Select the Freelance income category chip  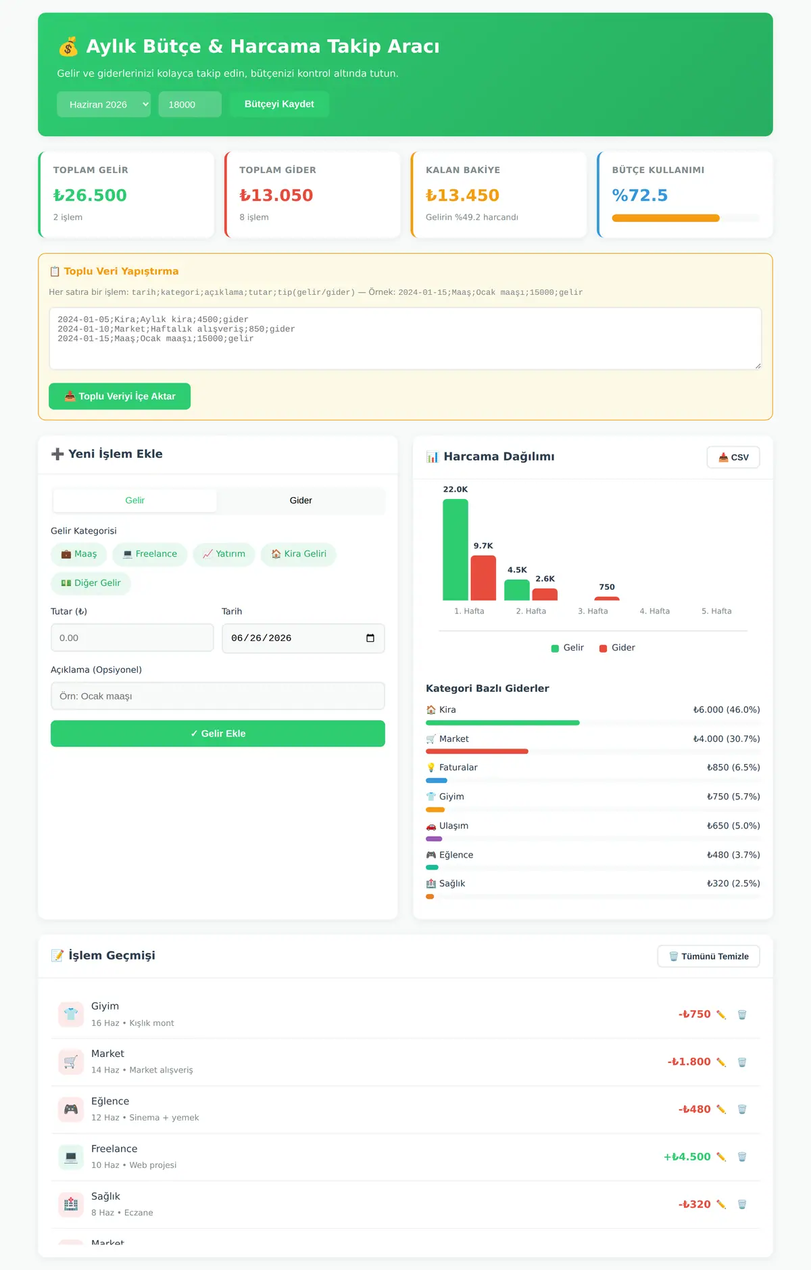[149, 554]
